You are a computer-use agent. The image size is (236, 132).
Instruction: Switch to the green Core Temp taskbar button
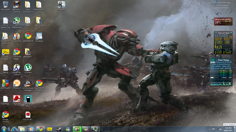(77, 129)
